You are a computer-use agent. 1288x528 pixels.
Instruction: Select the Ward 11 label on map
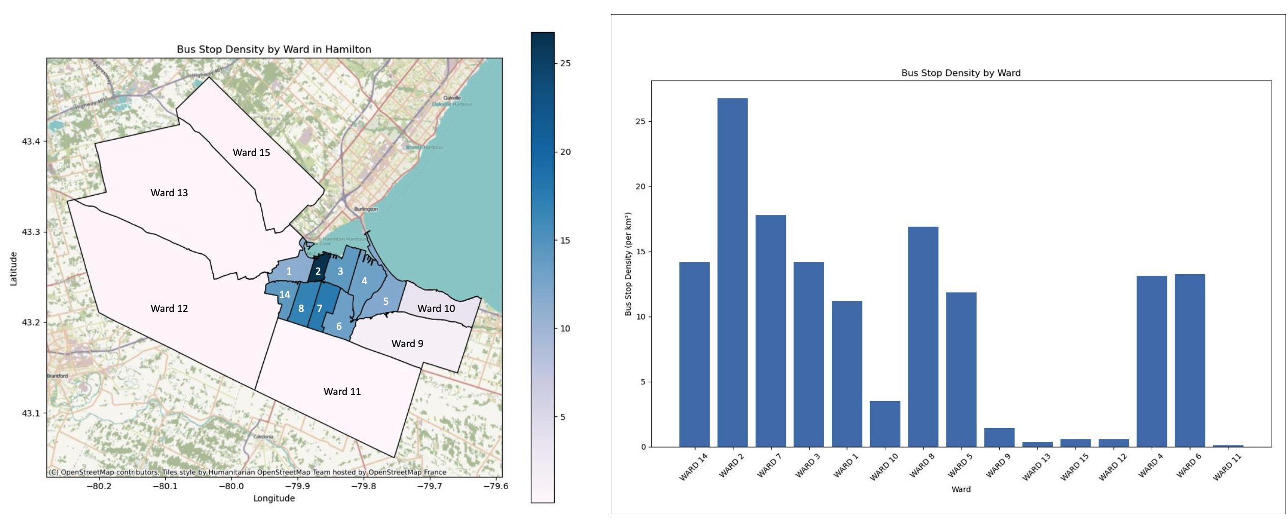pyautogui.click(x=342, y=391)
